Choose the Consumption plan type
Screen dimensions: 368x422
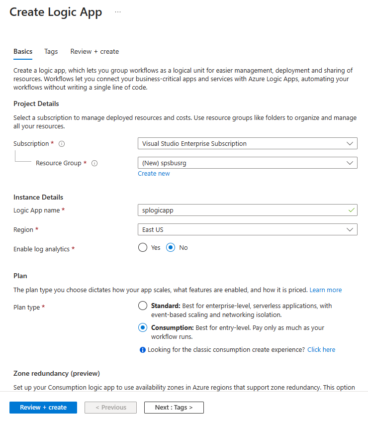click(143, 327)
